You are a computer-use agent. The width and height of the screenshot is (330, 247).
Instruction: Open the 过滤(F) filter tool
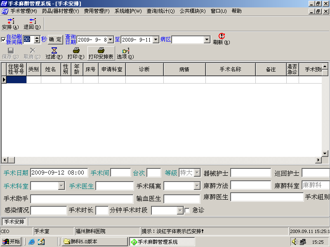point(54,54)
